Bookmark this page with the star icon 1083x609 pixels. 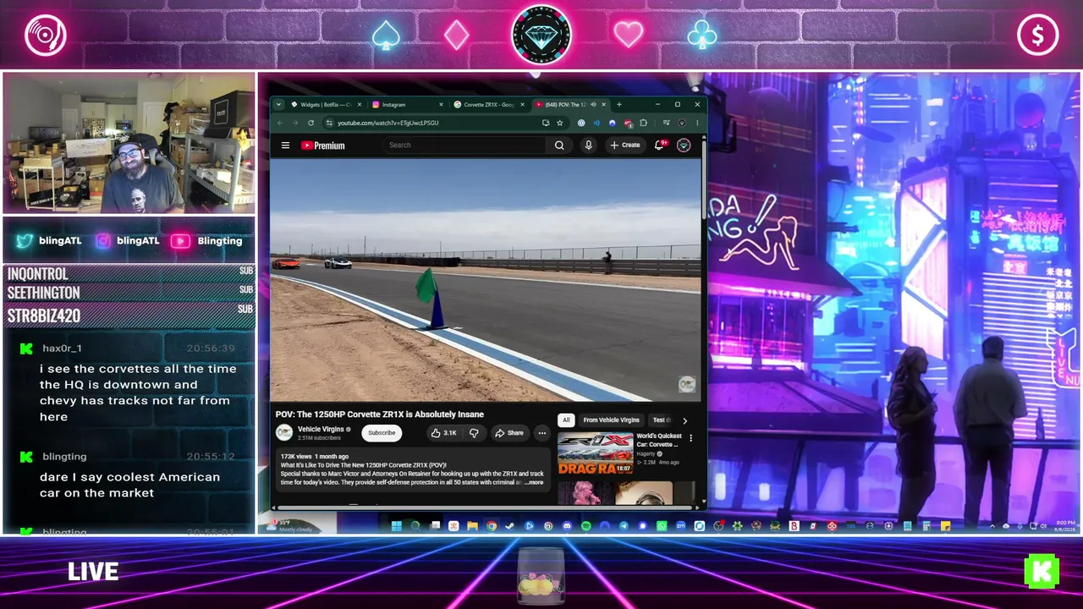(559, 123)
